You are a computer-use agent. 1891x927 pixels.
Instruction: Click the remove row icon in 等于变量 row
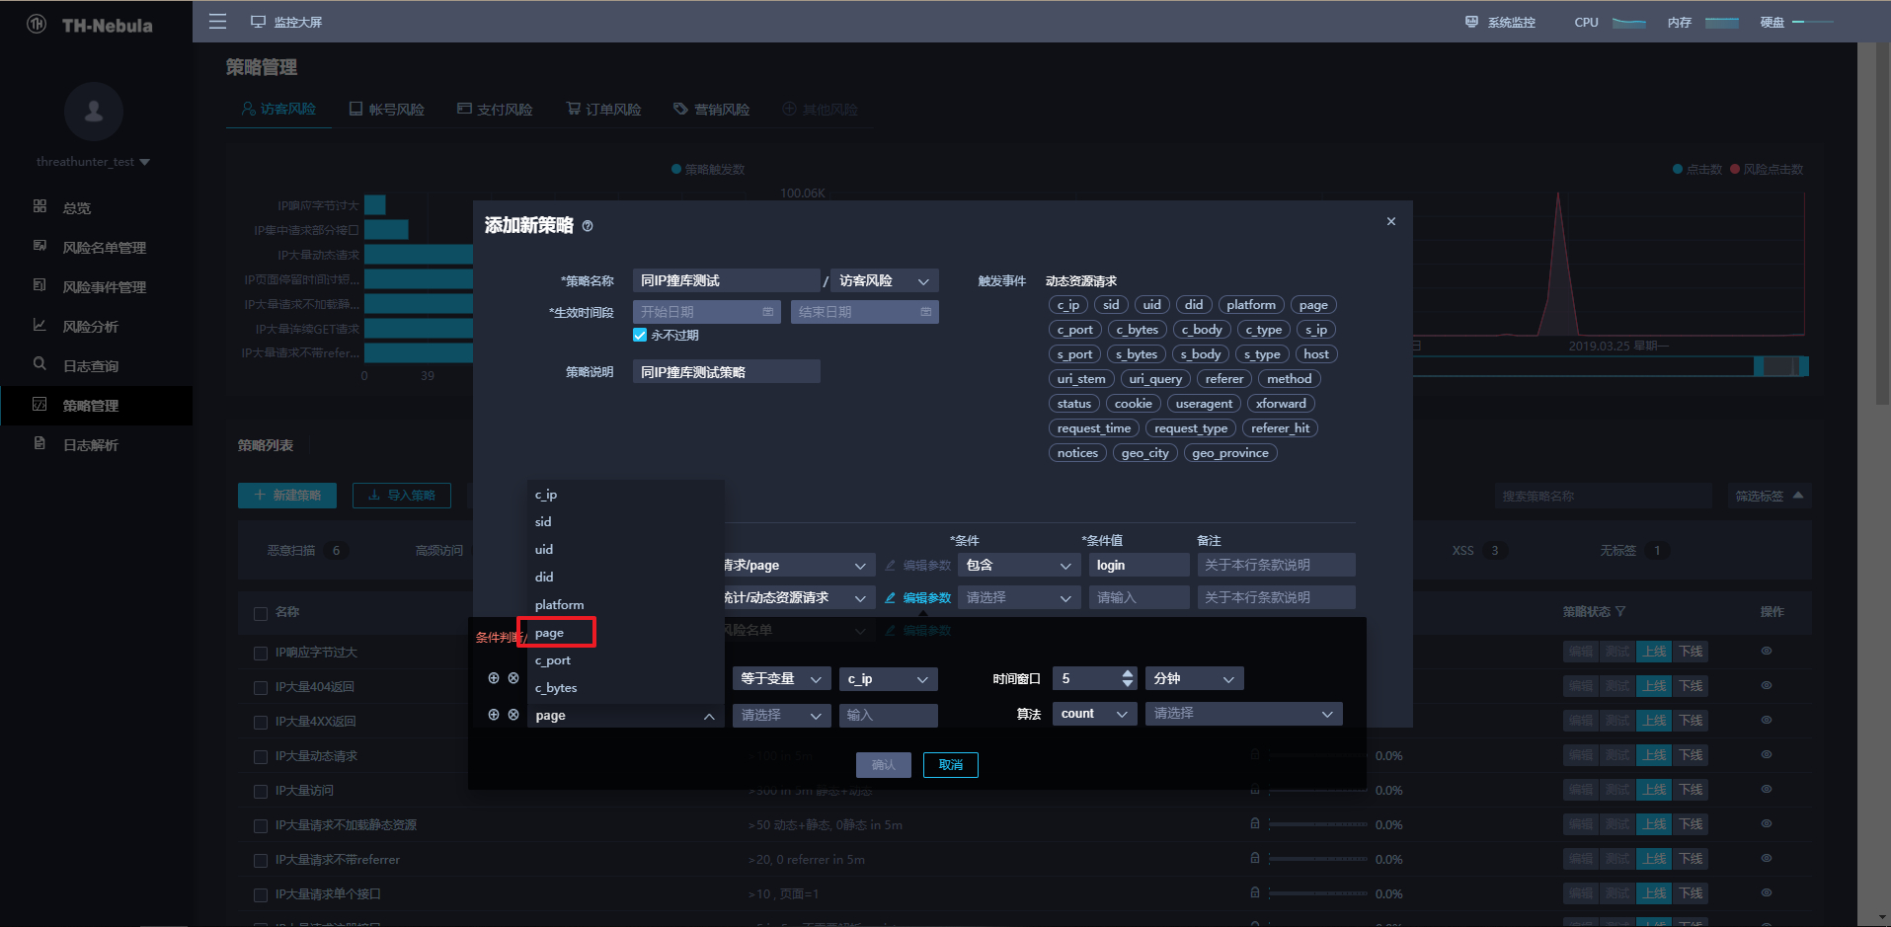(x=513, y=678)
